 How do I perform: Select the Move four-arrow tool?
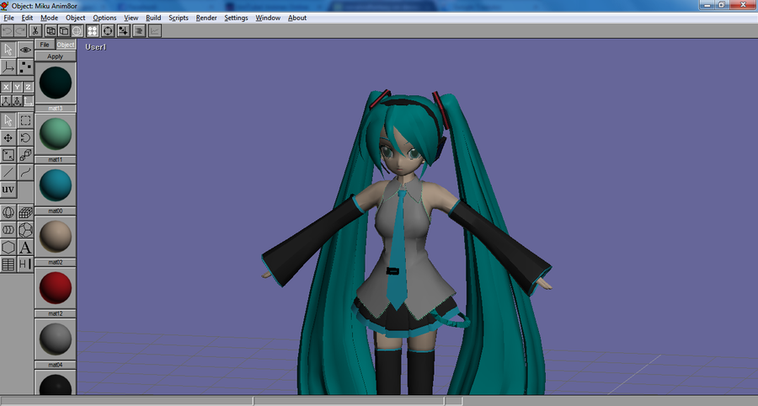pos(8,138)
